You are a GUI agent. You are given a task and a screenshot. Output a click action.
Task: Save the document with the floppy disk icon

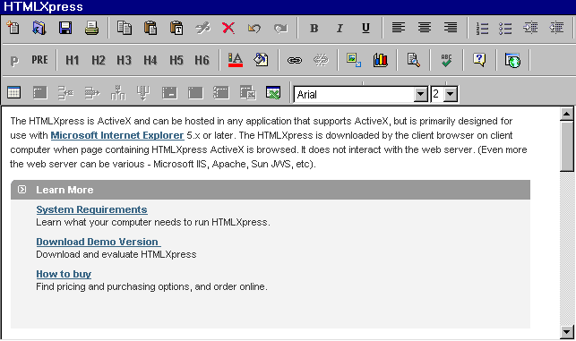click(x=65, y=28)
